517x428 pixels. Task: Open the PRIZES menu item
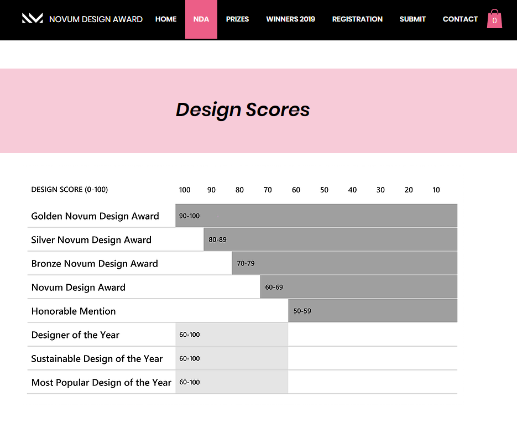pos(237,19)
